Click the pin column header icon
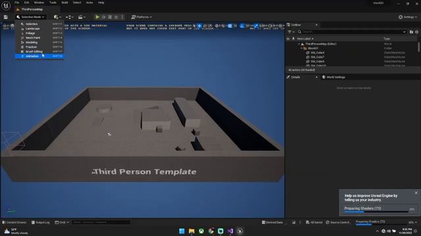Screen dimensions: 421x236 pyautogui.click(x=293, y=39)
